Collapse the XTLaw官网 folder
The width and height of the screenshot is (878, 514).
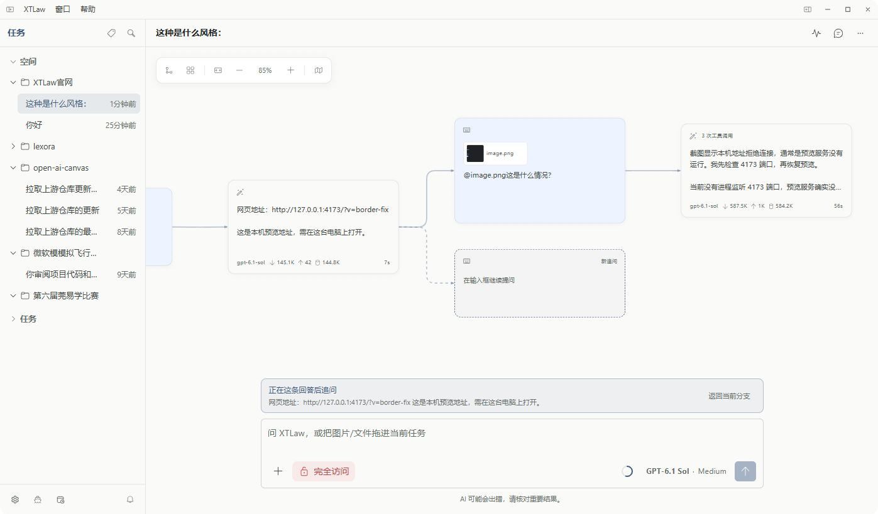[13, 82]
